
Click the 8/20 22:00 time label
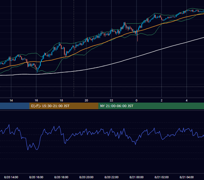[x=112, y=177]
